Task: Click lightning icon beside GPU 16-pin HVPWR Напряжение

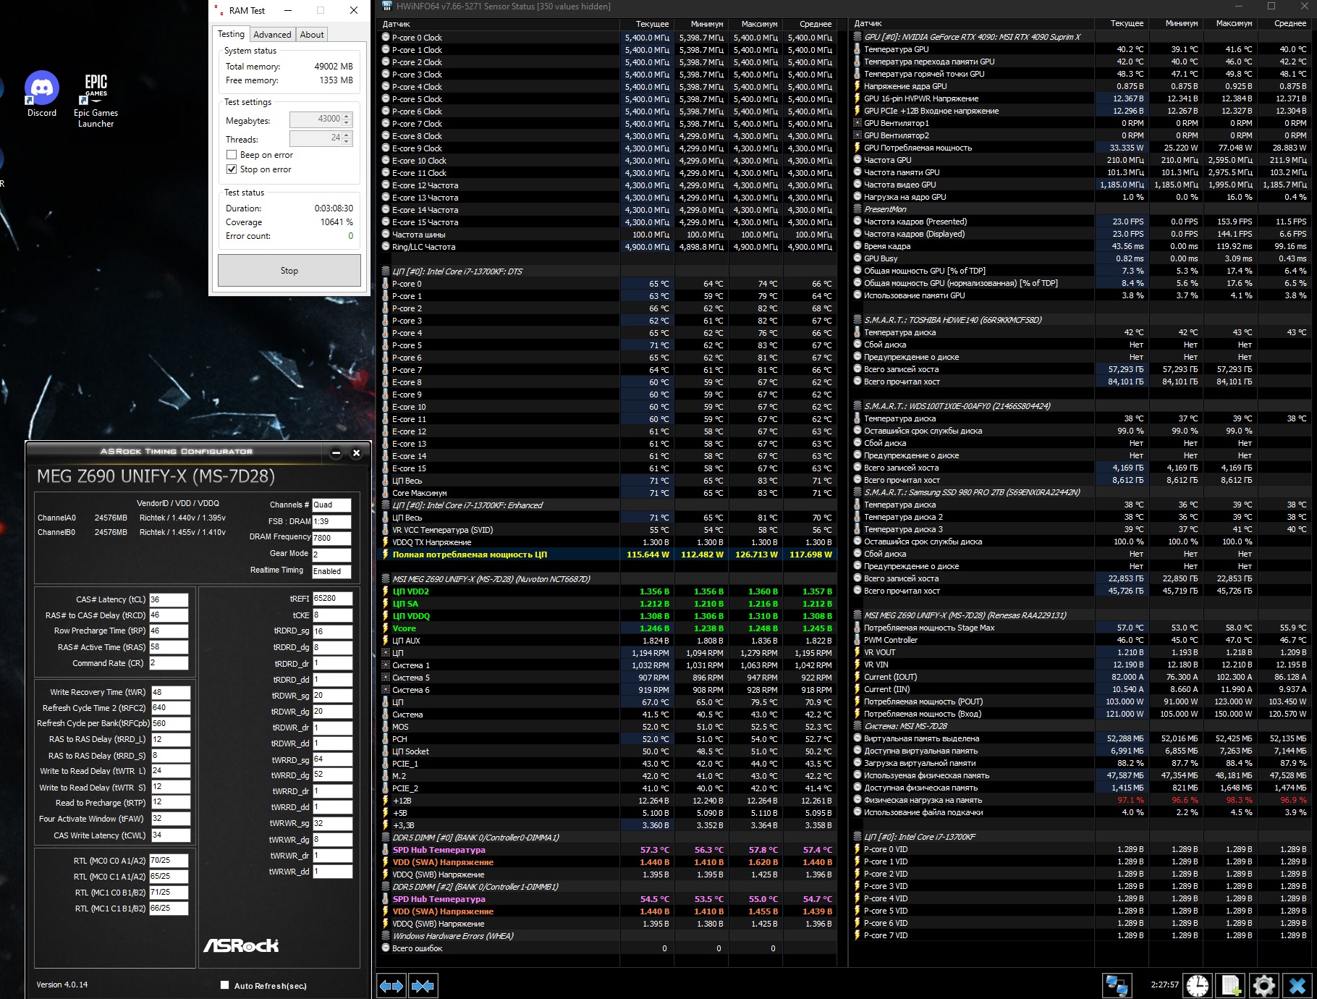Action: (857, 98)
